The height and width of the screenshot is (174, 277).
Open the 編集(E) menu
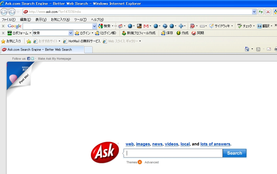(25, 19)
